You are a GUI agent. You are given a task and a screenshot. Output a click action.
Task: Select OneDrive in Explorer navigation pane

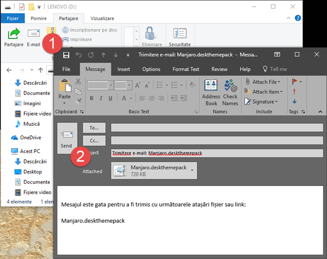(x=26, y=137)
